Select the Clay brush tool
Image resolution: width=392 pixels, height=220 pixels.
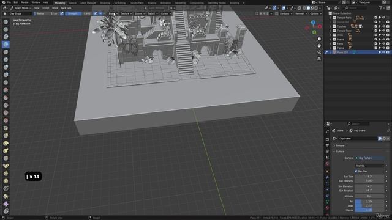tap(6, 37)
